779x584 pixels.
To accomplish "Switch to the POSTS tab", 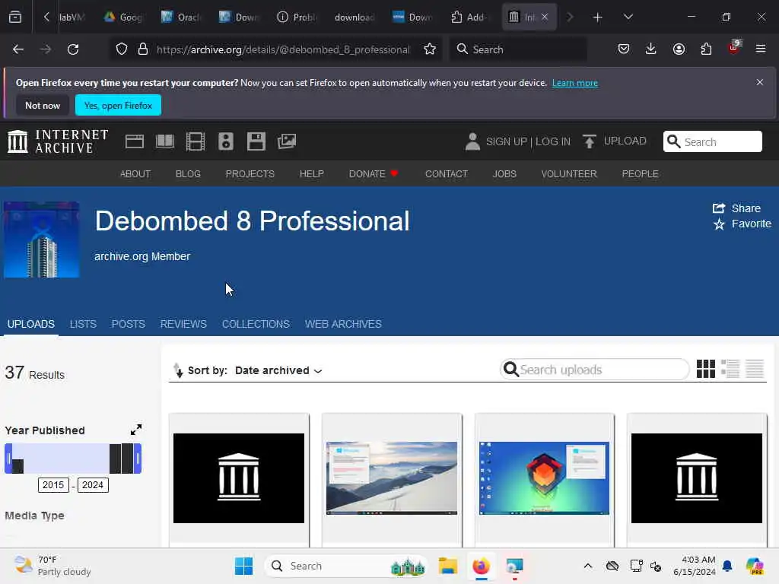I will coord(128,324).
